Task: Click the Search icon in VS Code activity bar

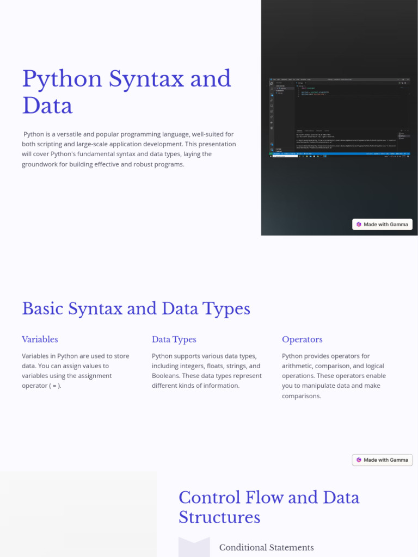Action: click(x=272, y=89)
